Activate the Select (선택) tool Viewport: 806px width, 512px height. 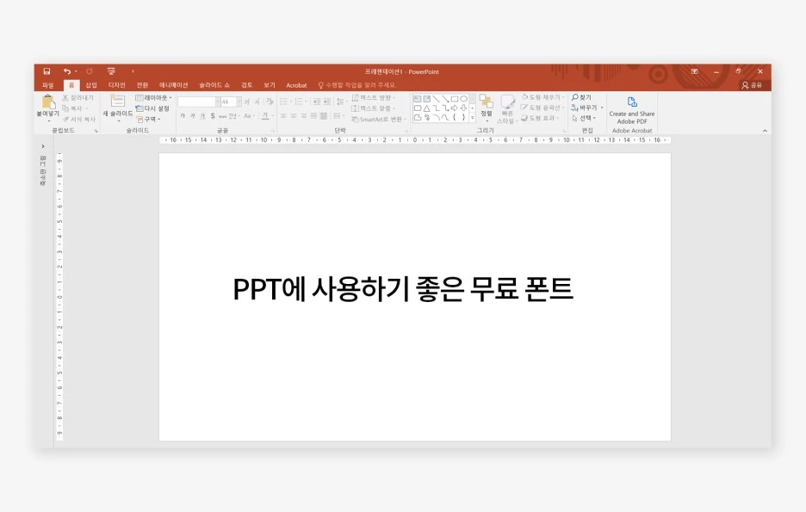(x=584, y=117)
